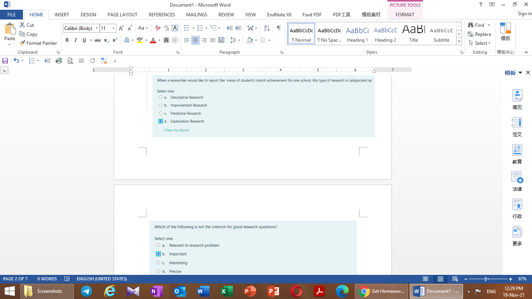Click the Format Painter icon
Viewport: 532px width, 299px height.
22,43
